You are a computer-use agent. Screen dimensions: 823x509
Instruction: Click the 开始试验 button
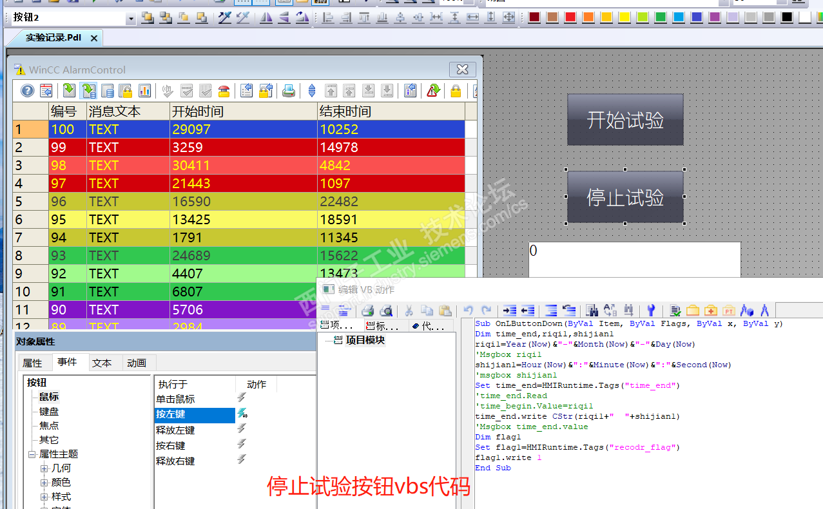pyautogui.click(x=625, y=120)
